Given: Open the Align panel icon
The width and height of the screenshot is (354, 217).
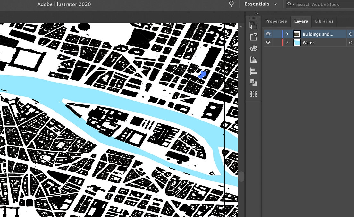Looking at the screenshot, I should coord(253,71).
